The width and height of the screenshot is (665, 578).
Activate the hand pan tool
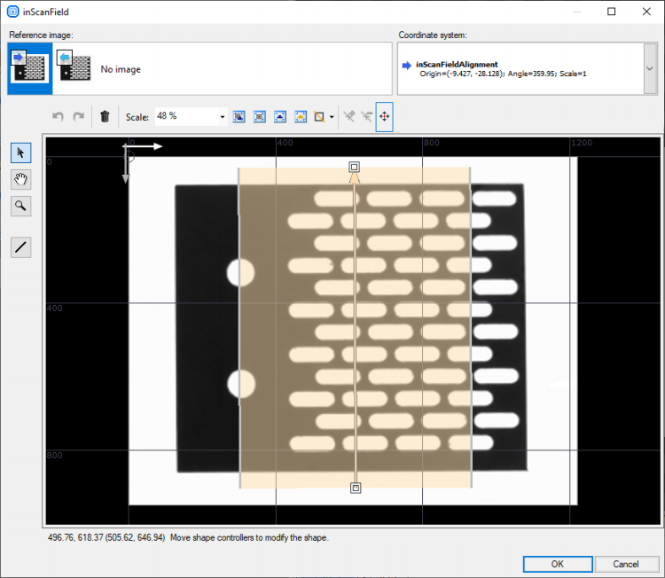tap(20, 180)
